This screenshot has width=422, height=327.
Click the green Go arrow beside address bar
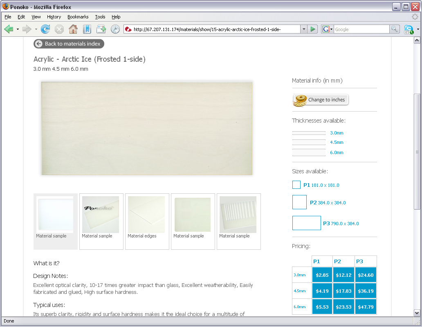(313, 29)
